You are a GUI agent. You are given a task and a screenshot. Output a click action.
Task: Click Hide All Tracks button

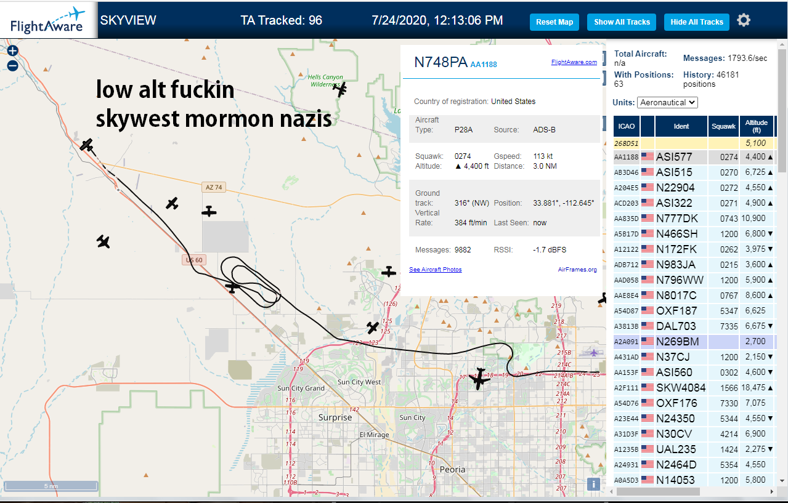[x=697, y=22]
